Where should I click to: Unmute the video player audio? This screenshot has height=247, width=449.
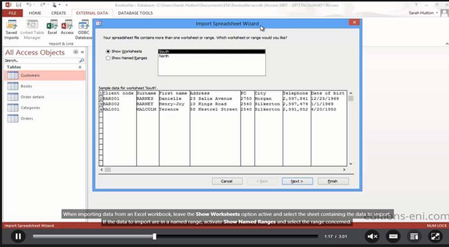coord(372,236)
